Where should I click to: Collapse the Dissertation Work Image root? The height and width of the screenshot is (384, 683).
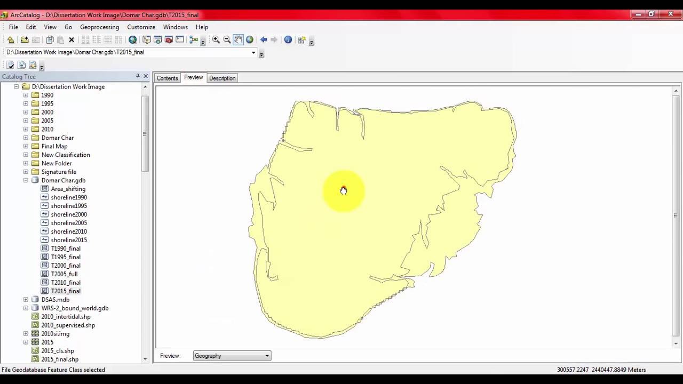point(16,86)
